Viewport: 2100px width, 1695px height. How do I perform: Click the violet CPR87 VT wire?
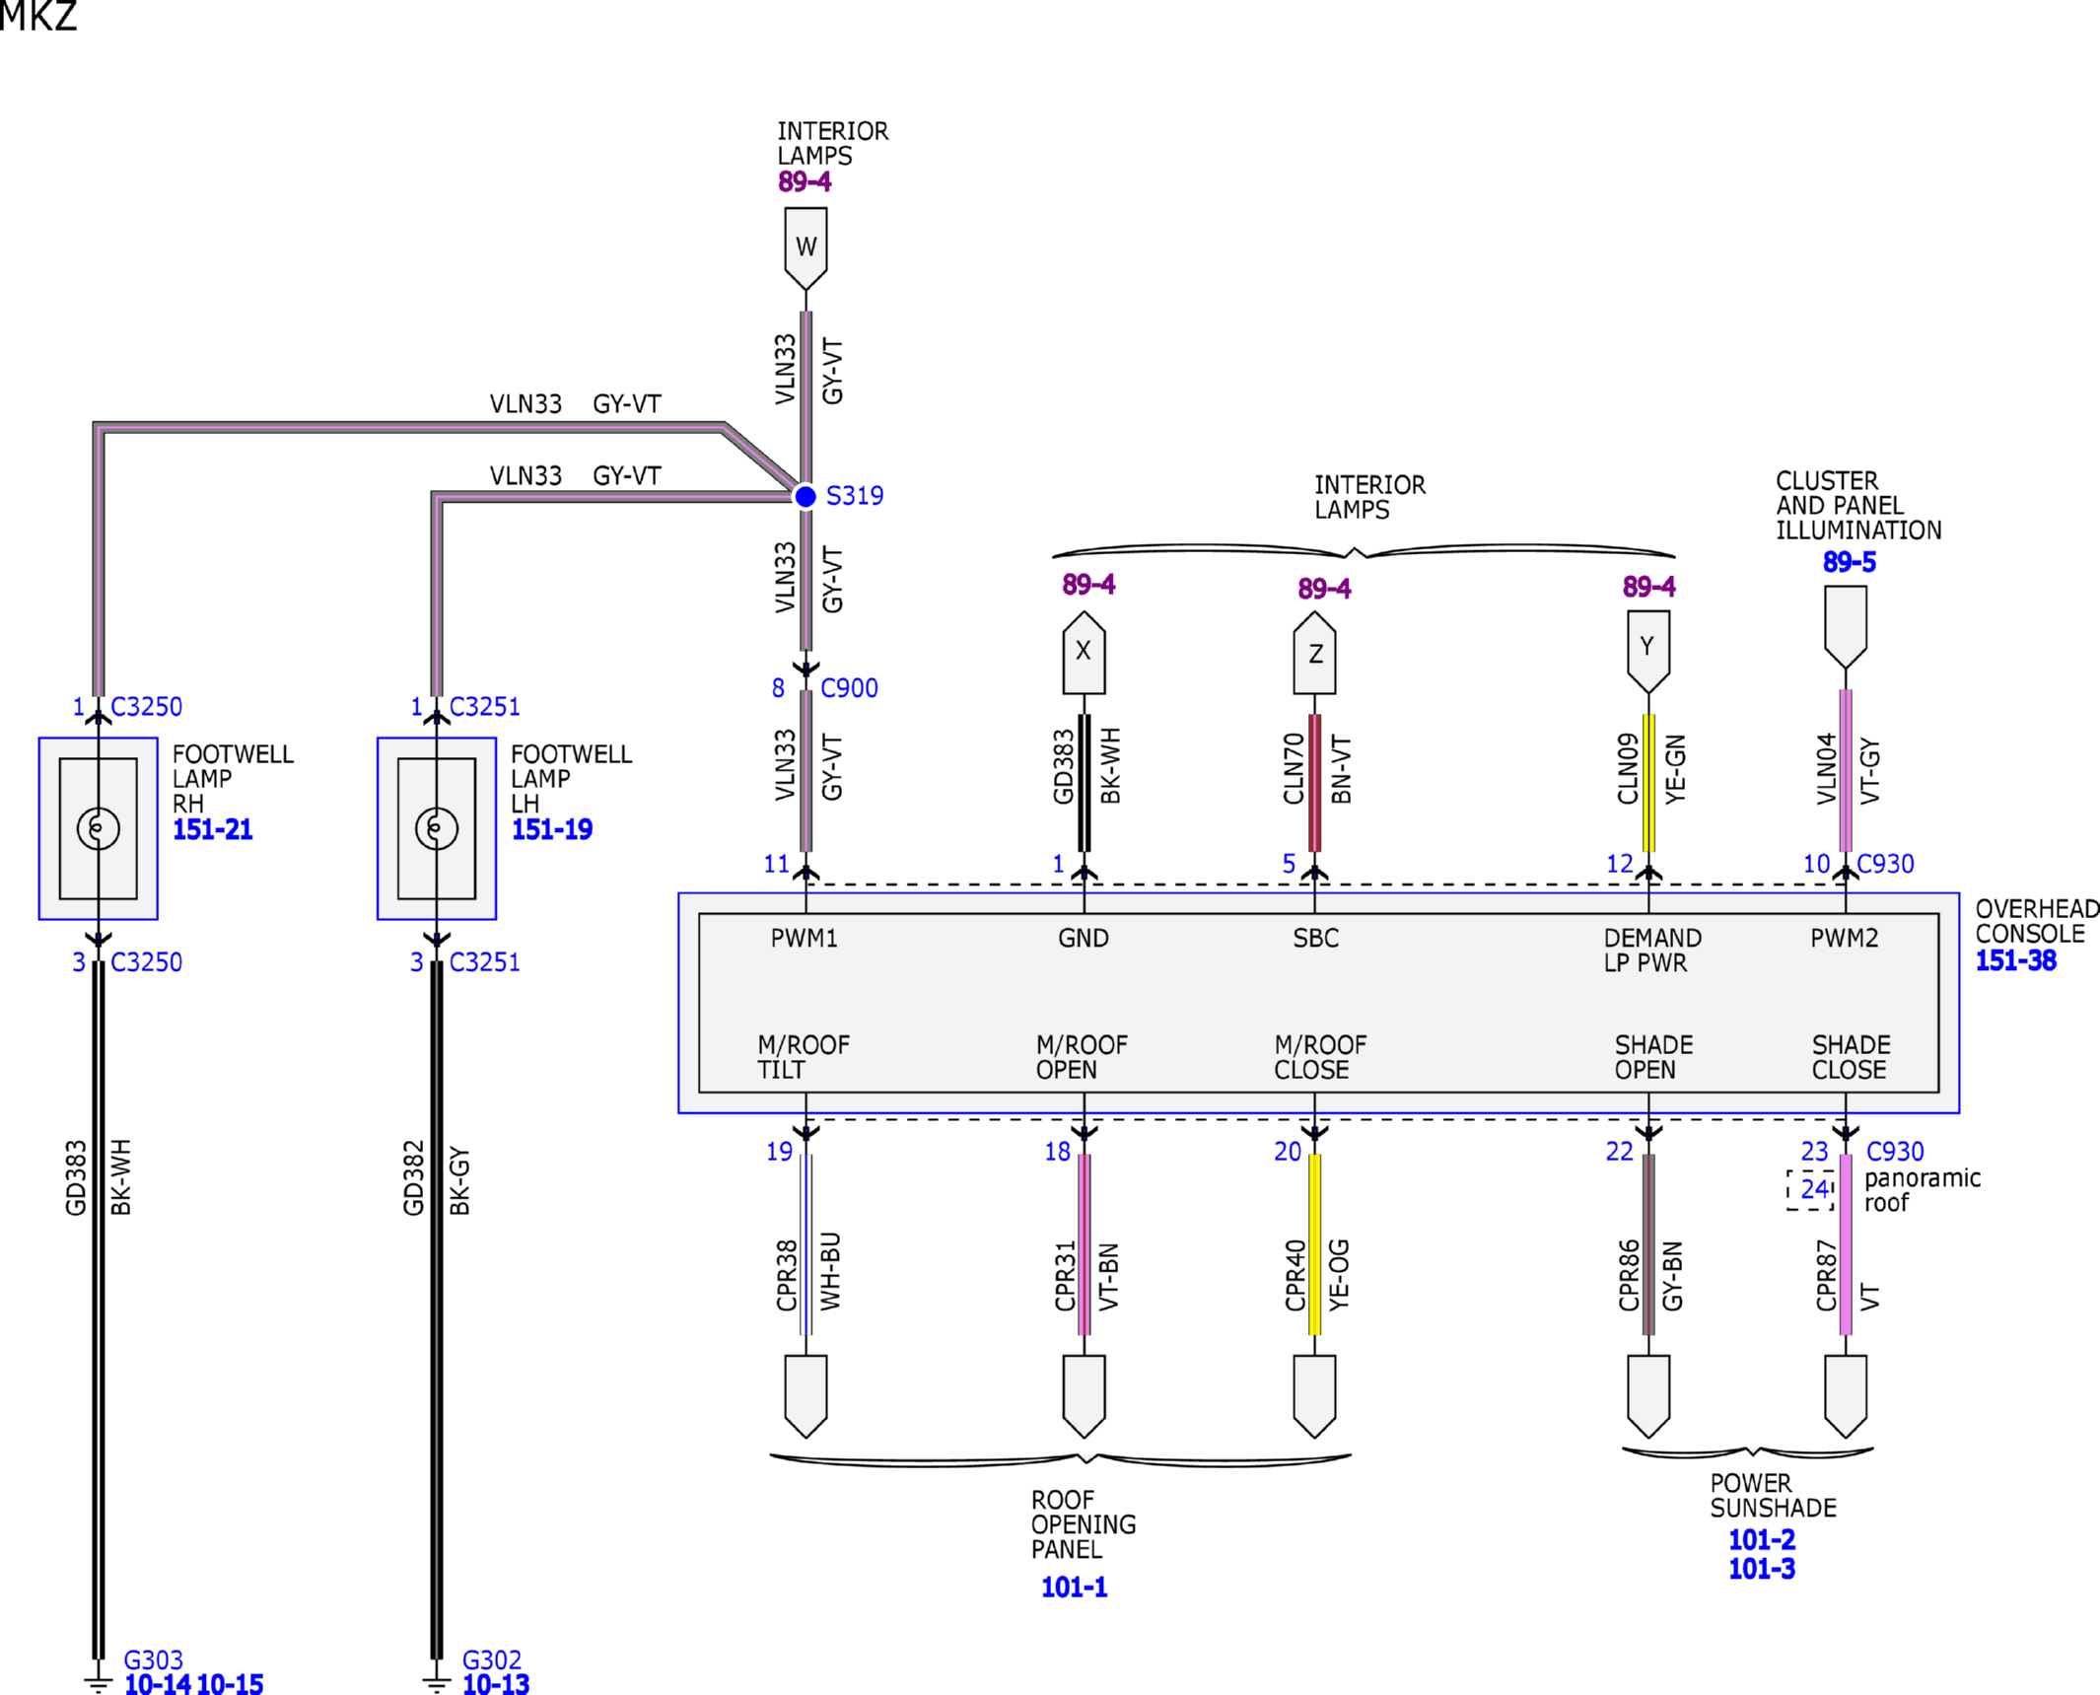(x=1846, y=1244)
